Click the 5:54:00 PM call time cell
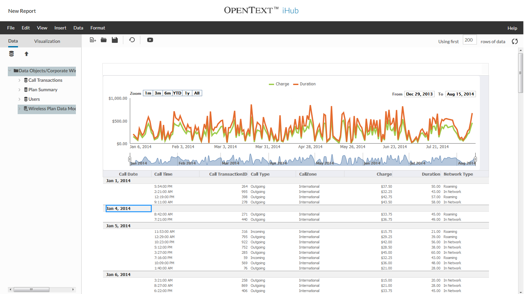Screen dimensions: 524x294 tap(163, 186)
